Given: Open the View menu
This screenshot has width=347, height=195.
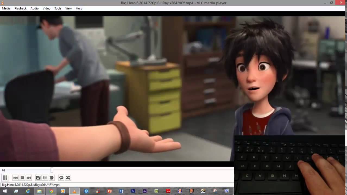Looking at the screenshot, I should (x=68, y=8).
